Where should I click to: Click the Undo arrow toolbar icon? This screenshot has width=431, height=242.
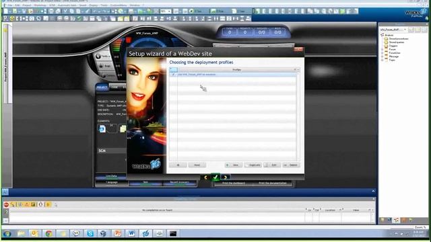coord(94,11)
